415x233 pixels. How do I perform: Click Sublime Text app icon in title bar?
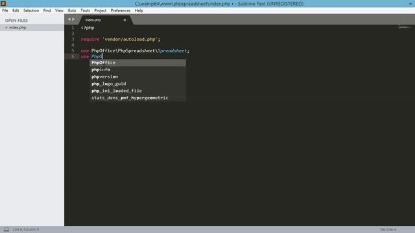[3, 3]
